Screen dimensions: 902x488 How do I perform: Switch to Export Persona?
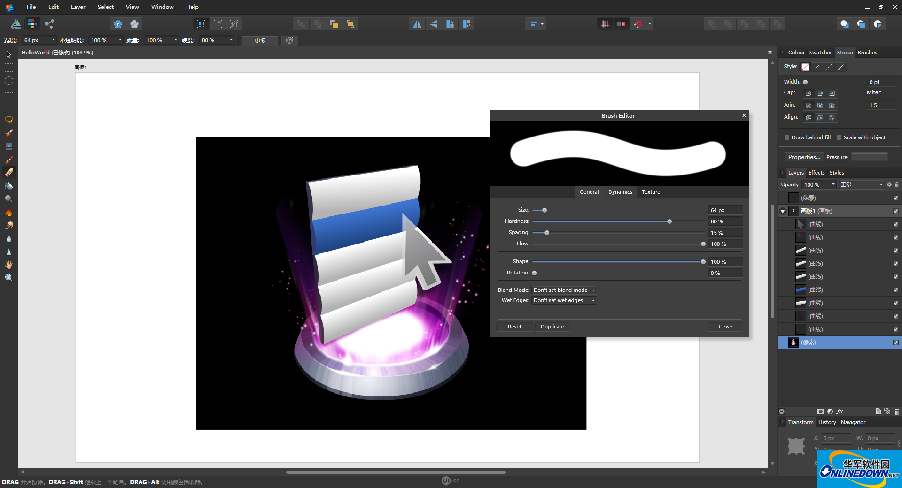pos(49,23)
